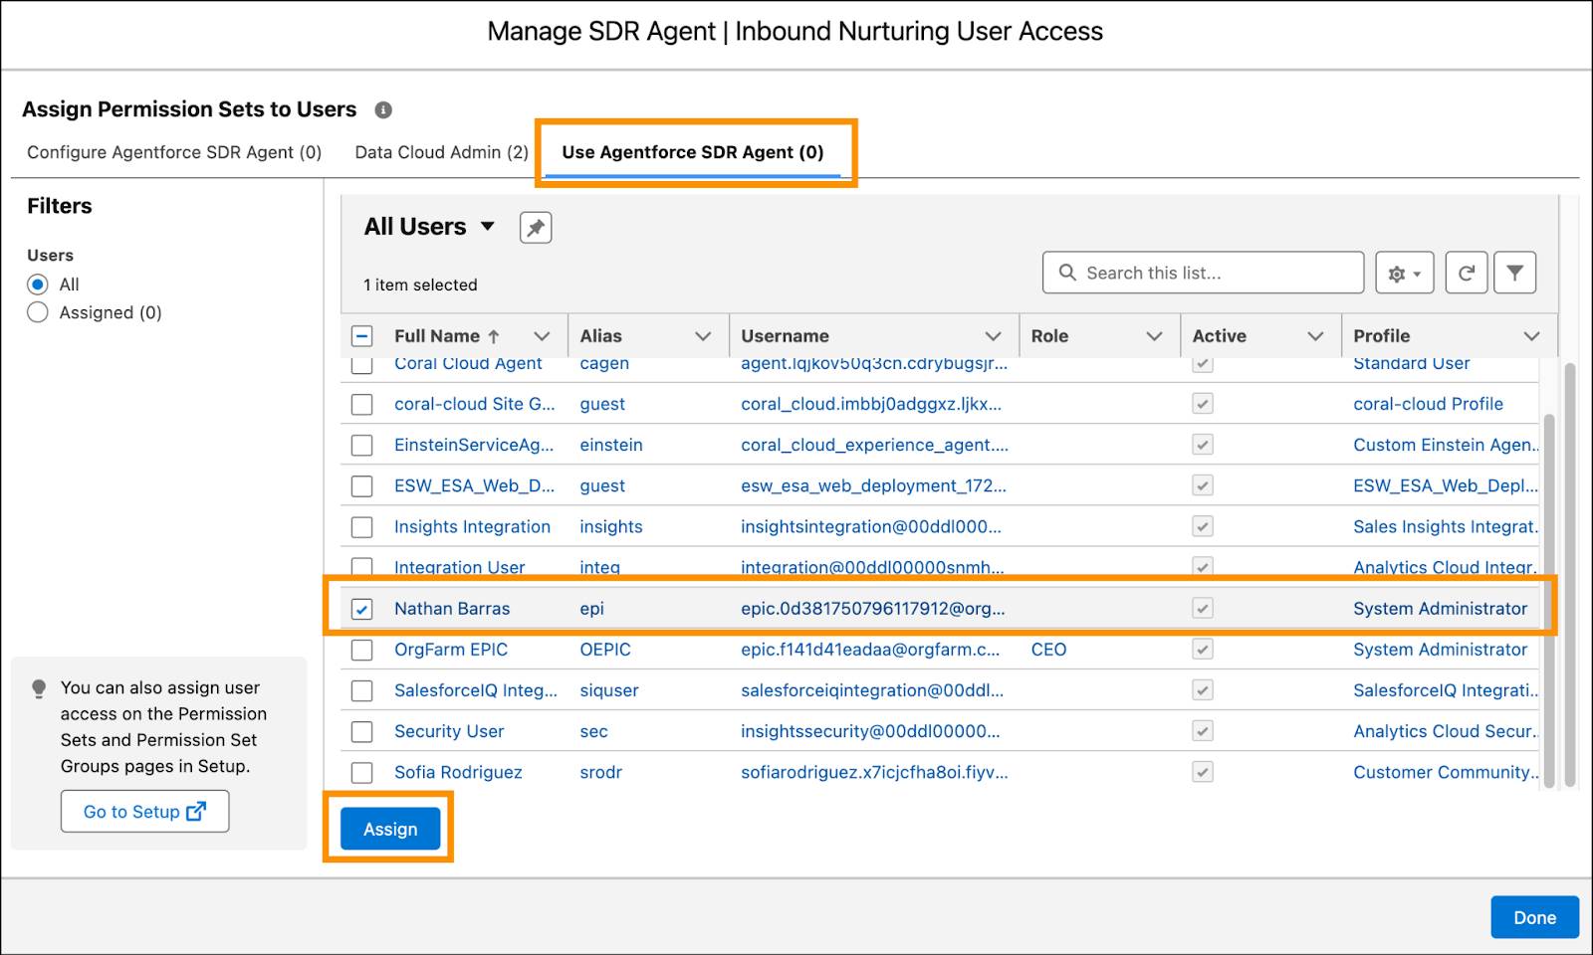Screen dimensions: 1593x955
Task: Select Use Agentforce SDR Agent tab
Action: click(693, 152)
